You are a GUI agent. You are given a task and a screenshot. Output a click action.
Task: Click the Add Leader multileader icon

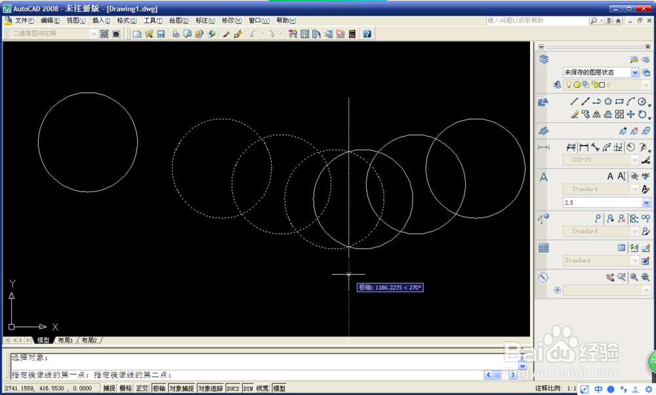coord(610,218)
